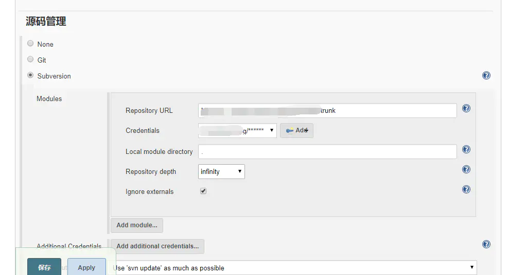Open help icon for Repository URL

tap(466, 108)
